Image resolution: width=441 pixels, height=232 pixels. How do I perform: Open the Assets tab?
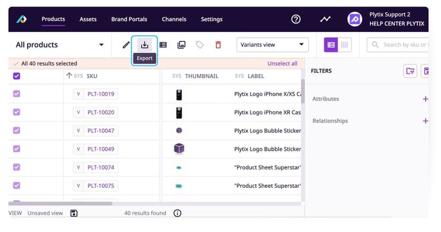(88, 19)
